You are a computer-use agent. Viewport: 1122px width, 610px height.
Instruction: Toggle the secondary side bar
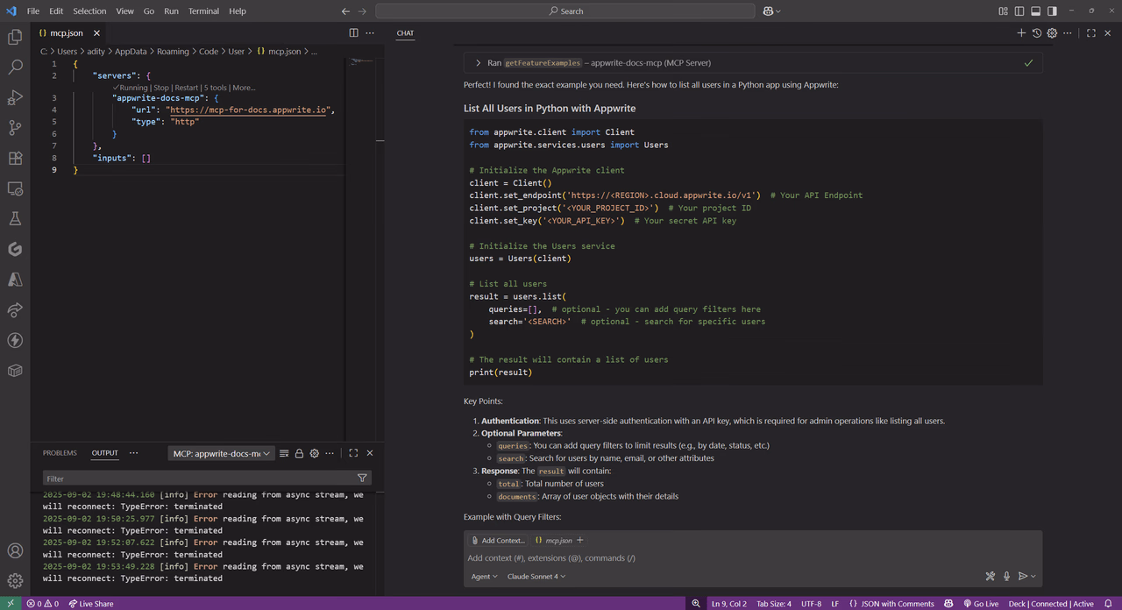point(1052,11)
